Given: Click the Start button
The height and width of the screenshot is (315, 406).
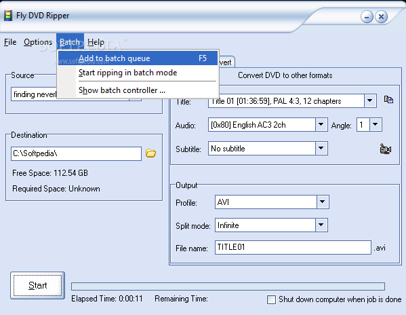Looking at the screenshot, I should click(37, 285).
